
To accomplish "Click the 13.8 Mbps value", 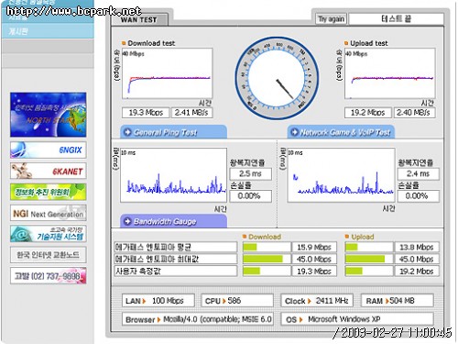I will pos(417,247).
